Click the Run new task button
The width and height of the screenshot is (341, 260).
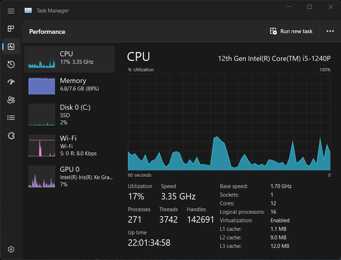click(291, 31)
